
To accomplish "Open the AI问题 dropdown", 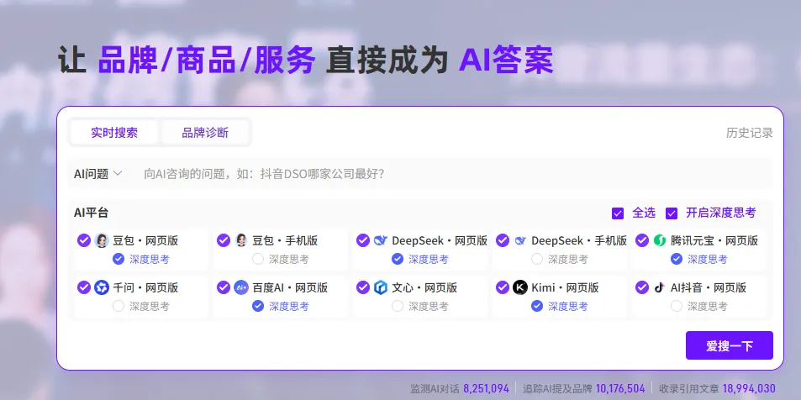I will 98,174.
